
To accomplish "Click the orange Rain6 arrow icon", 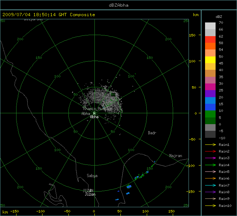I will pos(210,178).
